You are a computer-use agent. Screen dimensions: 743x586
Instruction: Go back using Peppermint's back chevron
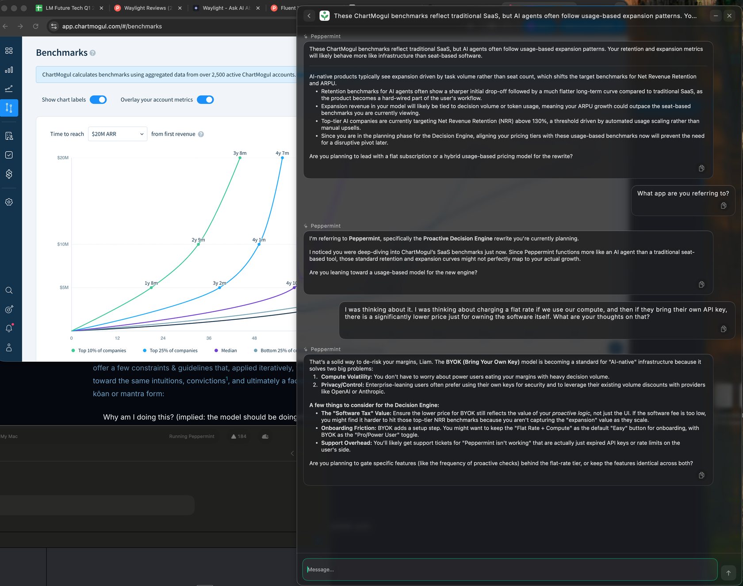309,15
